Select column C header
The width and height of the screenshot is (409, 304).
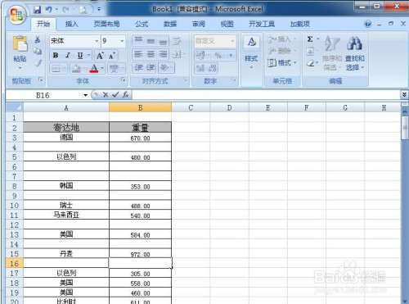(x=191, y=108)
